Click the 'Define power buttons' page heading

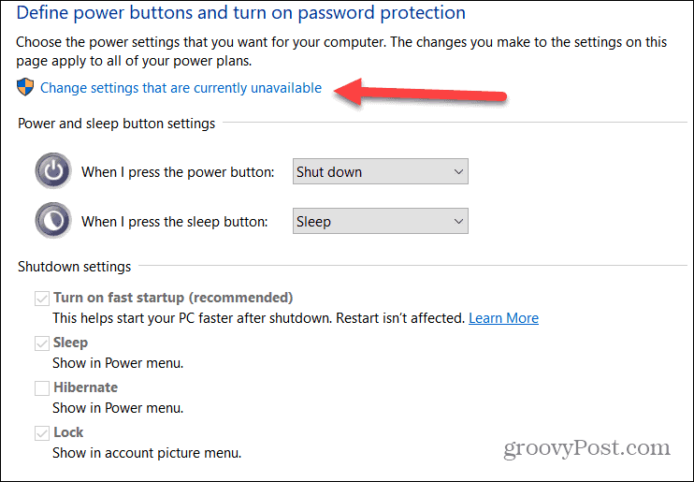point(240,13)
